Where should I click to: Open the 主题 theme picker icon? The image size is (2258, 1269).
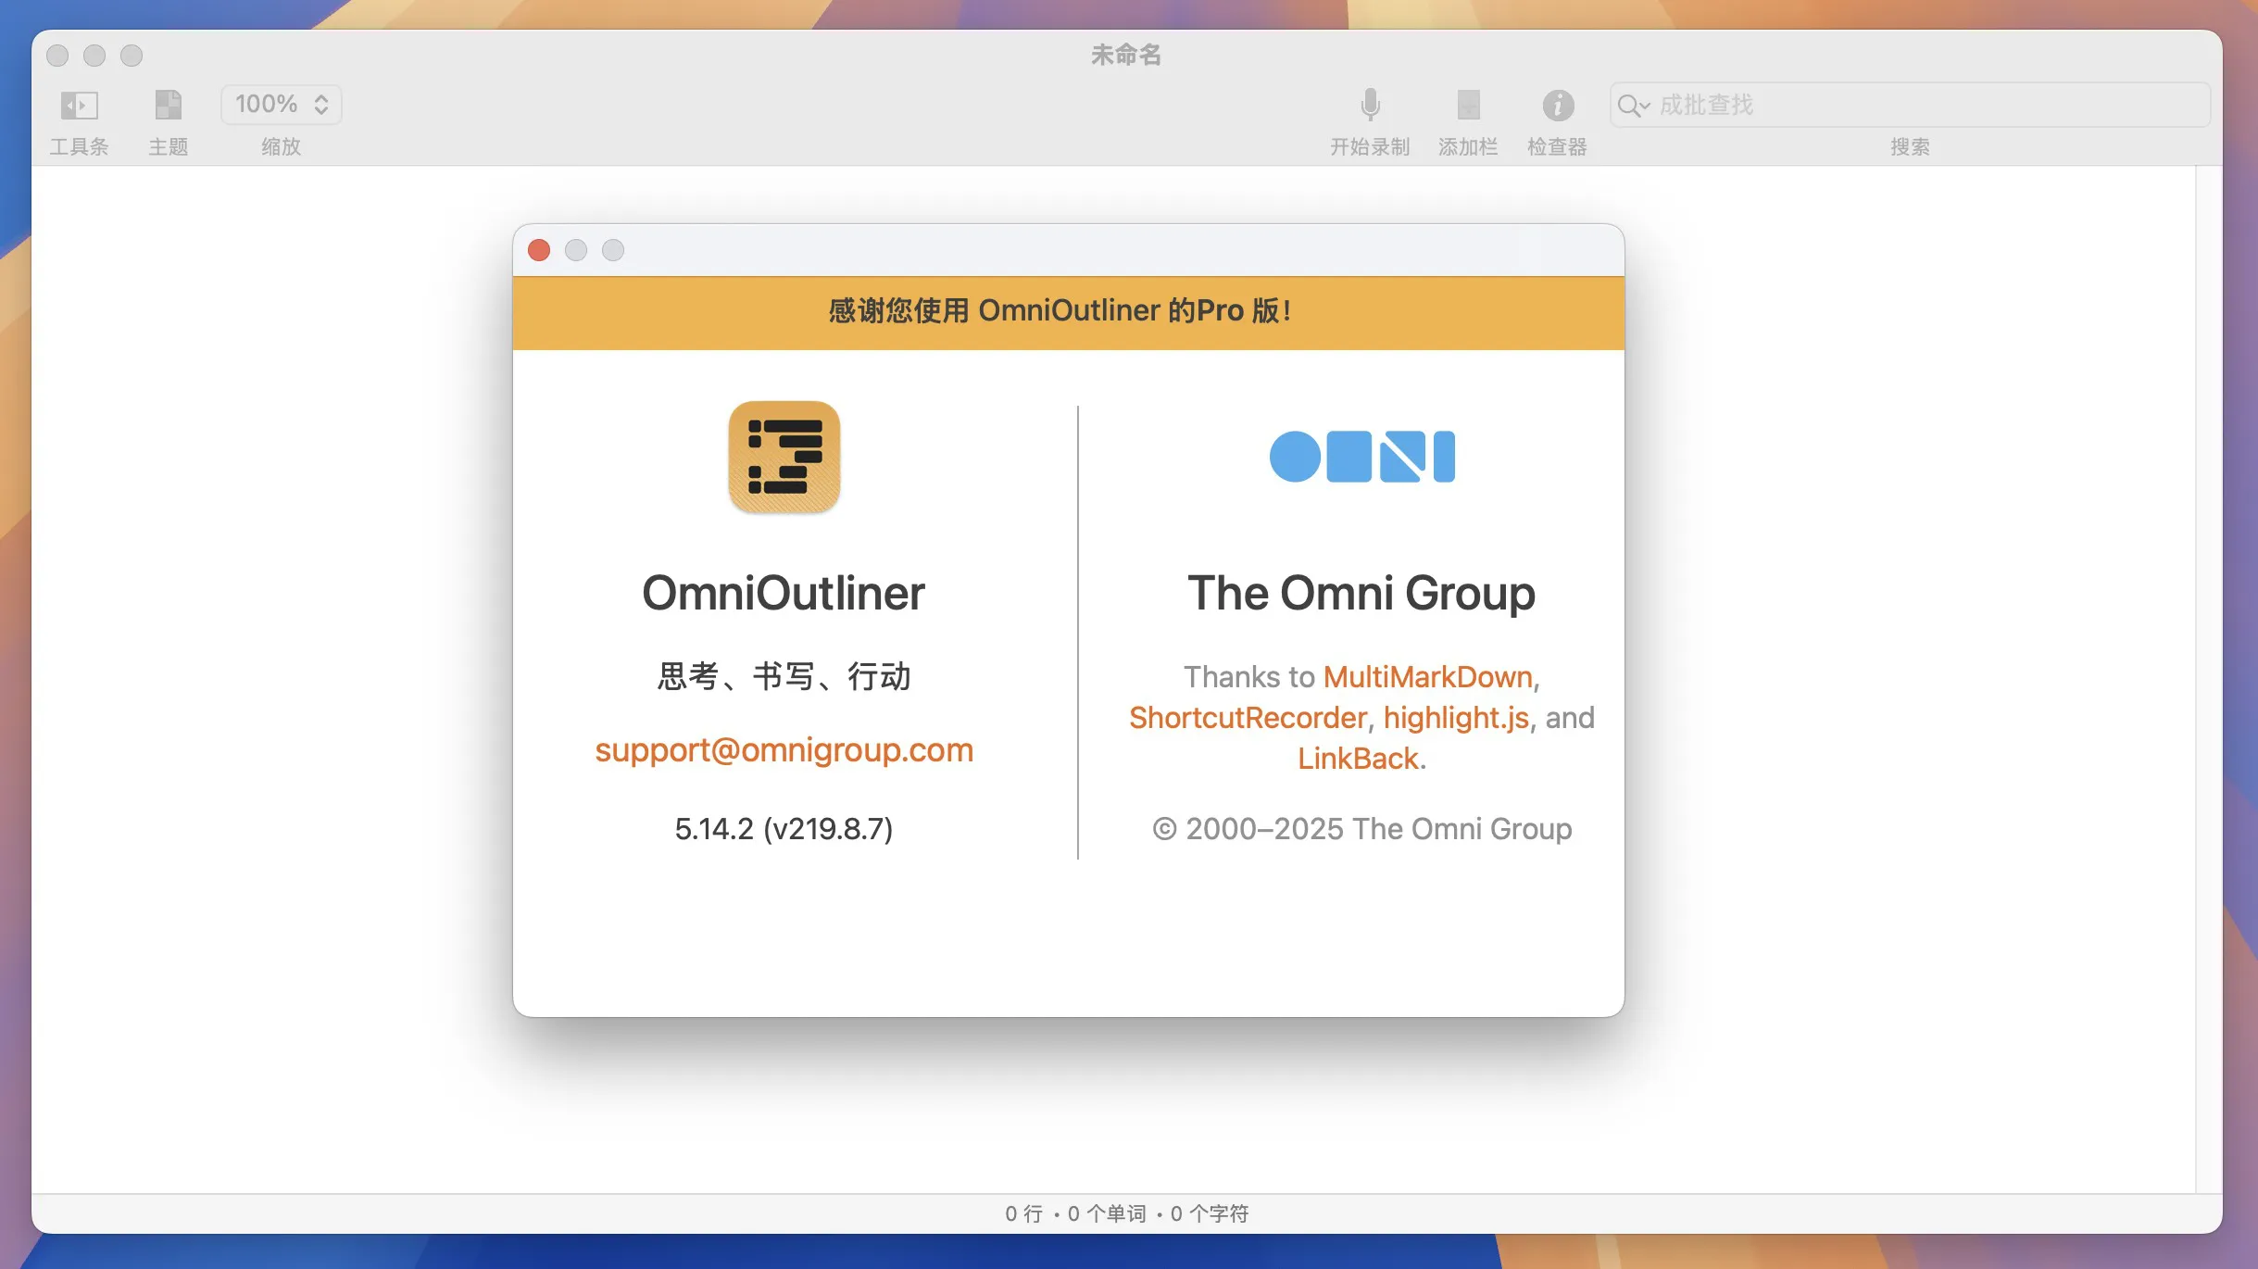click(x=168, y=105)
